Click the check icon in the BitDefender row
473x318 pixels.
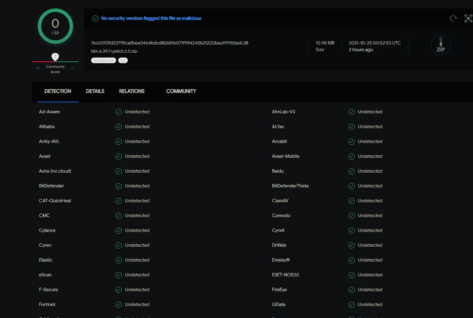click(119, 186)
